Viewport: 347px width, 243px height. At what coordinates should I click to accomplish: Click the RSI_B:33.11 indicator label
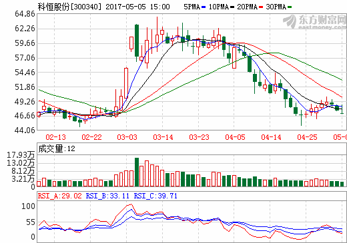[107, 196]
